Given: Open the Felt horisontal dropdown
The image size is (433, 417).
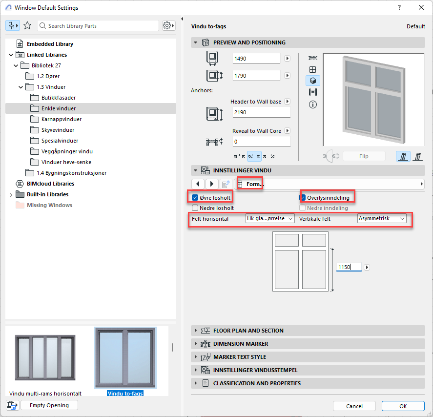Looking at the screenshot, I should (269, 219).
